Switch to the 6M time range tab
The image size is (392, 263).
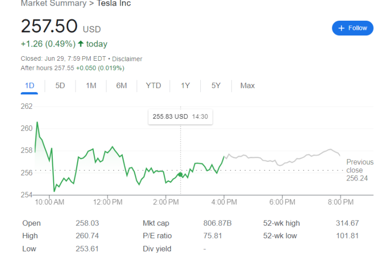coord(122,86)
